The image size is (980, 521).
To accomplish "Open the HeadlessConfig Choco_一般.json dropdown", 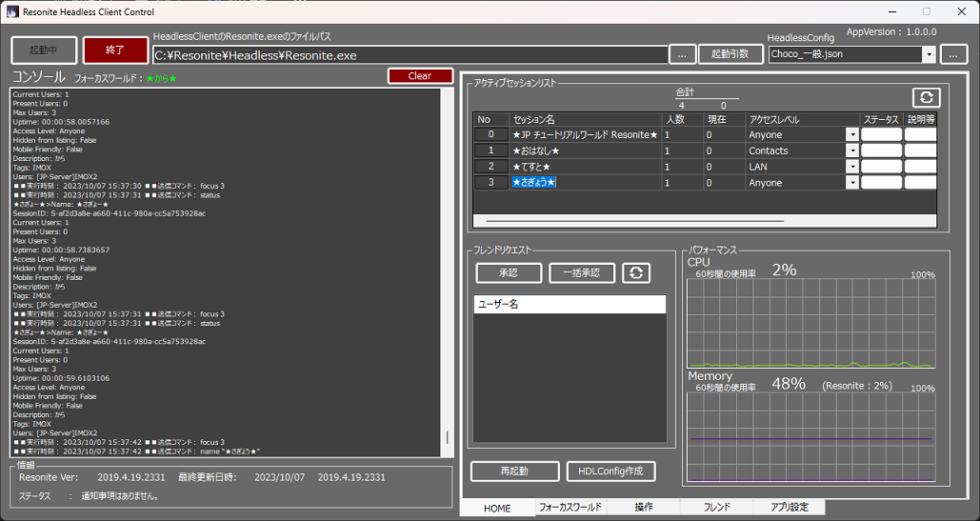I will click(x=929, y=55).
